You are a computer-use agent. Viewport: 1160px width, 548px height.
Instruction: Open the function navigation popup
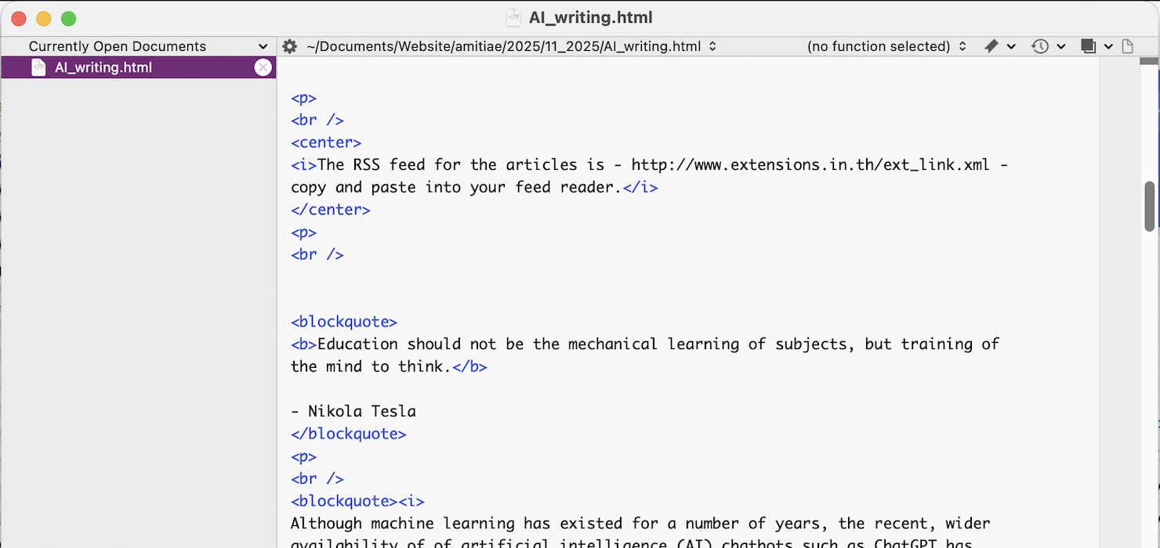click(x=886, y=46)
